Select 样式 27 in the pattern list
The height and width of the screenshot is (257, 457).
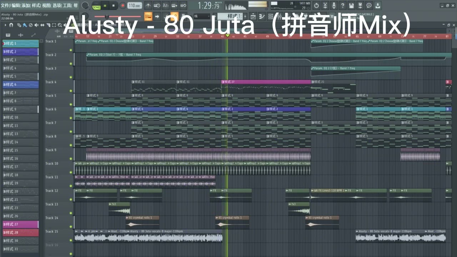[20, 224]
